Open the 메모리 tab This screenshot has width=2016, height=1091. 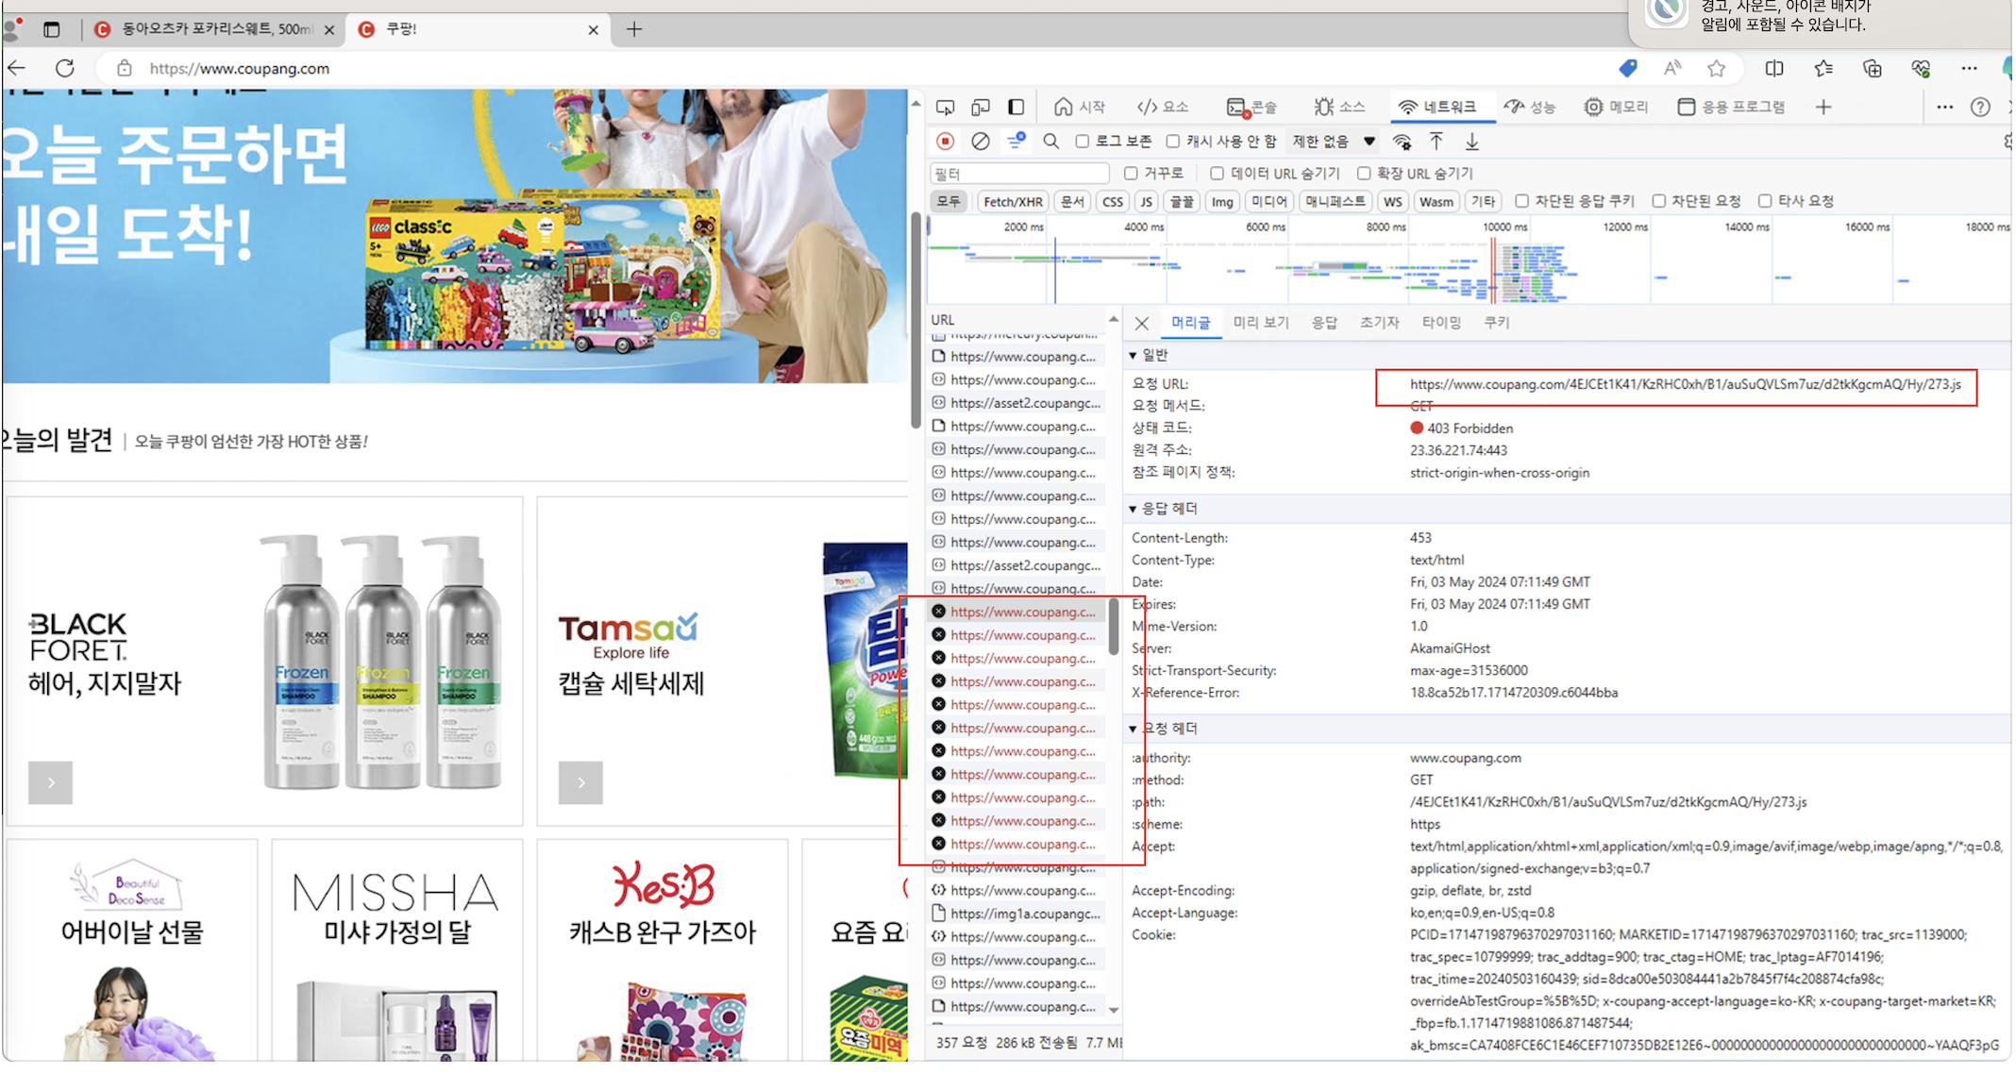pos(1616,108)
